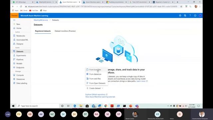Open View Azure Machine Learning tutorials

(x=100, y=97)
